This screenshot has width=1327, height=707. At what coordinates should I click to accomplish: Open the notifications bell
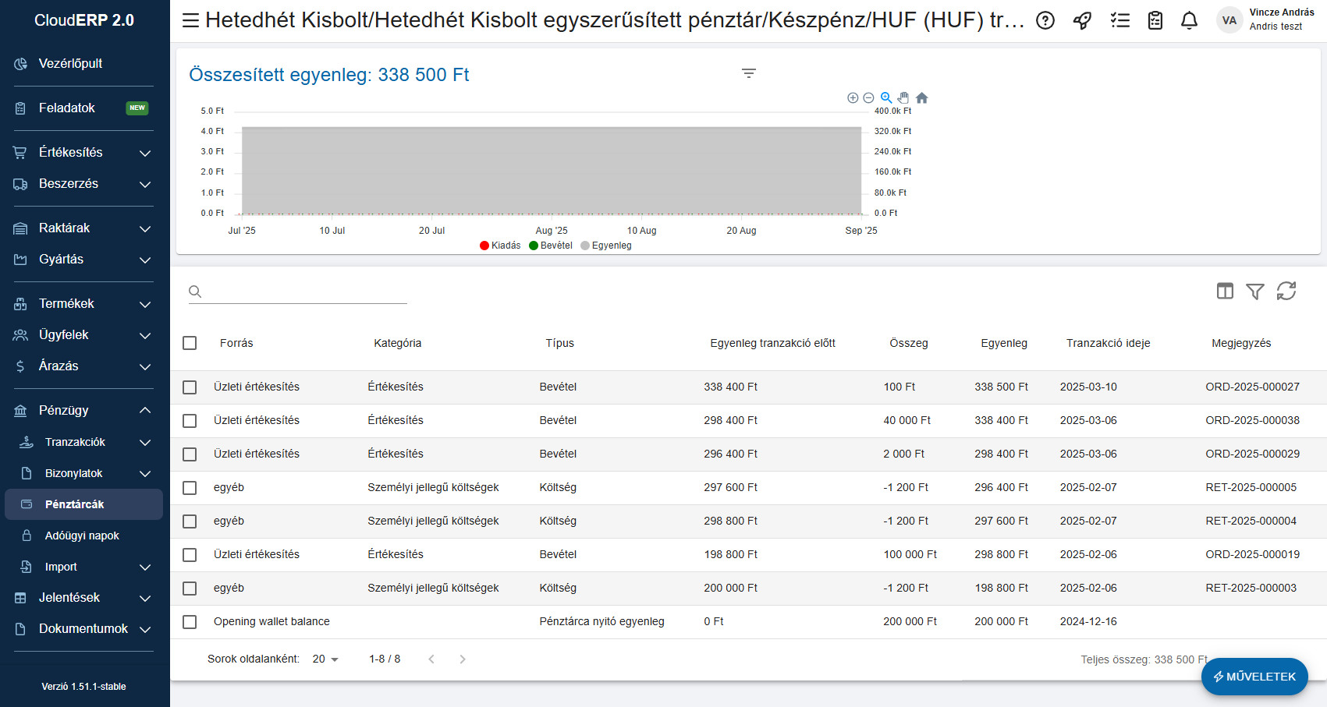coord(1188,21)
